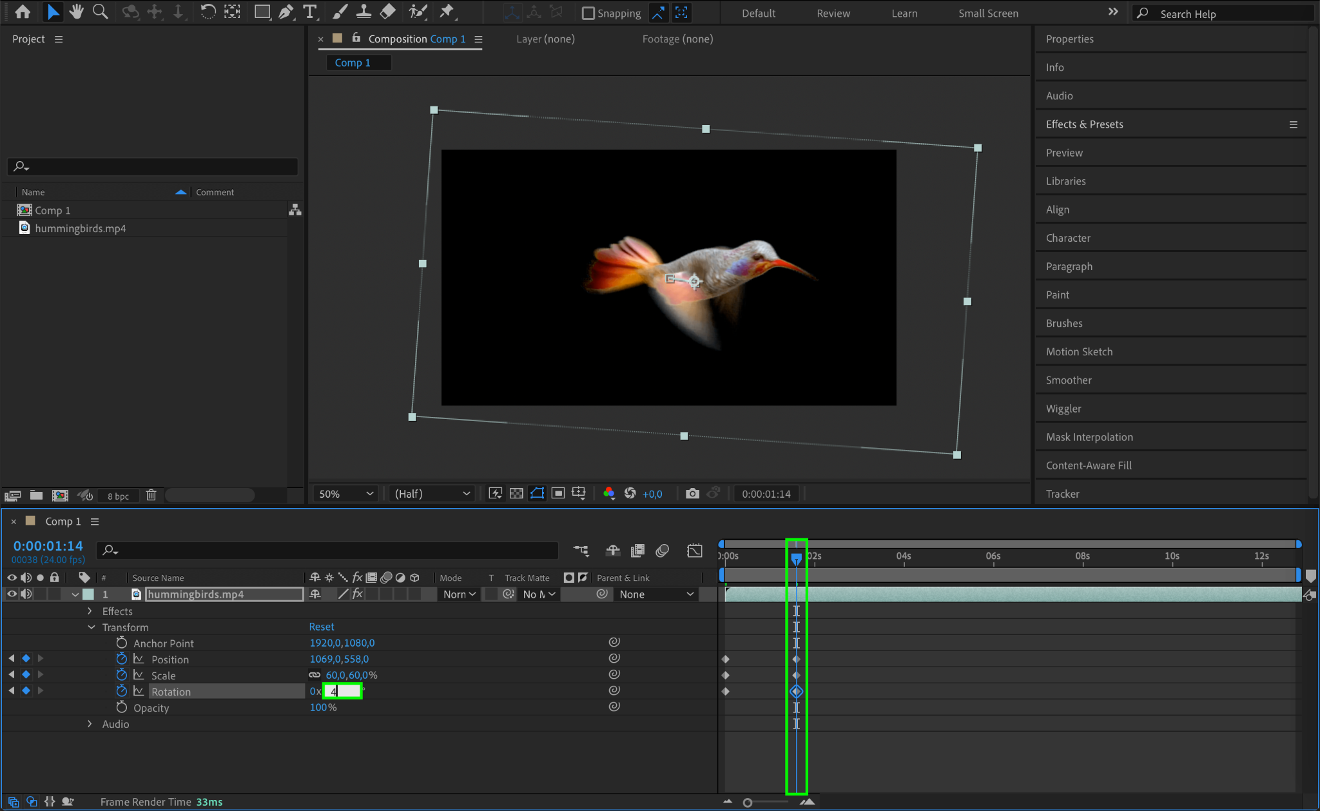Pick the Puppet Pin tool

tap(446, 12)
